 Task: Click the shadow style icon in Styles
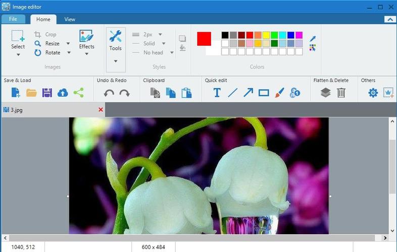pyautogui.click(x=182, y=38)
